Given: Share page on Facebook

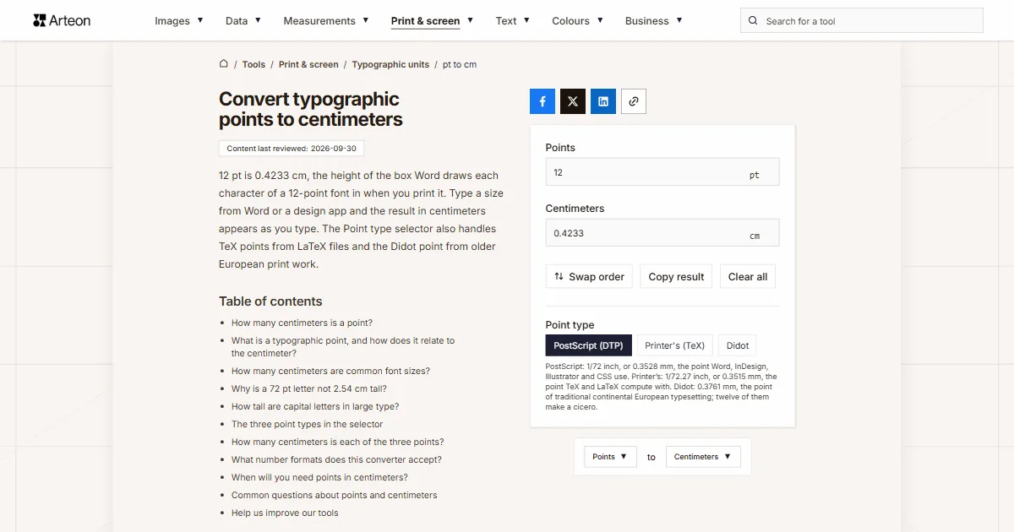Looking at the screenshot, I should coord(542,101).
